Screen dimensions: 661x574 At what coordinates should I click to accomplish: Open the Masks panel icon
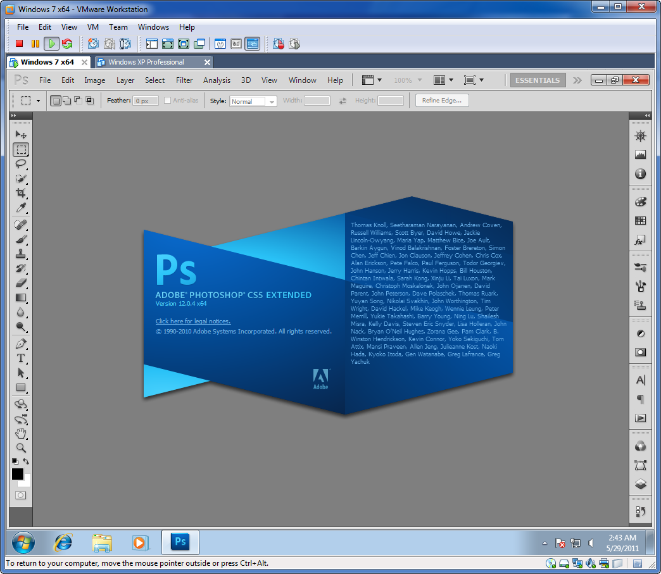click(640, 353)
